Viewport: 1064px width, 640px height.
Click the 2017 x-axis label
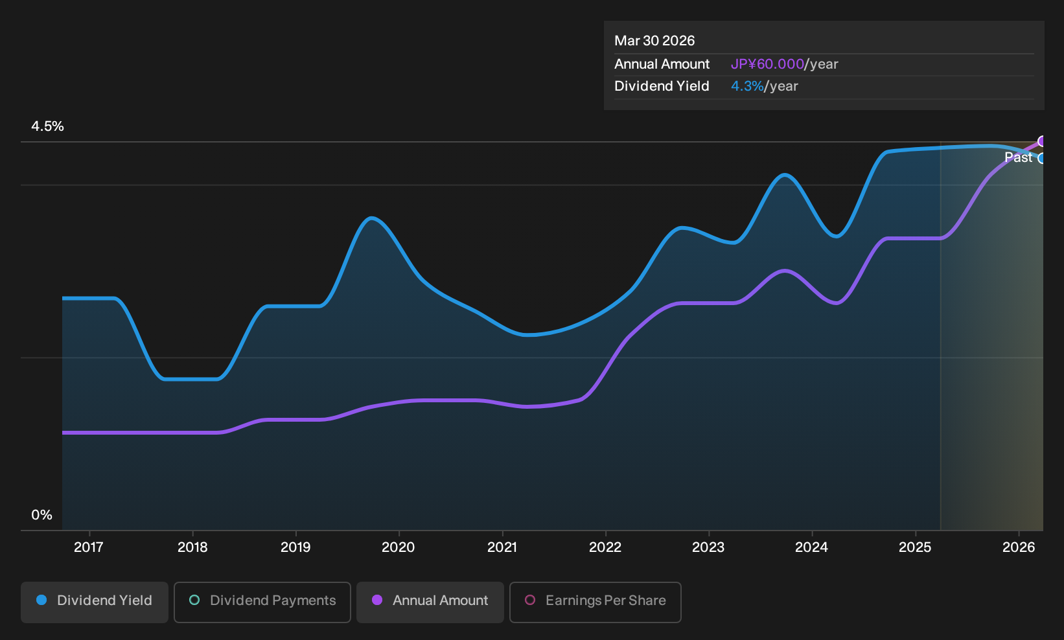click(x=89, y=547)
